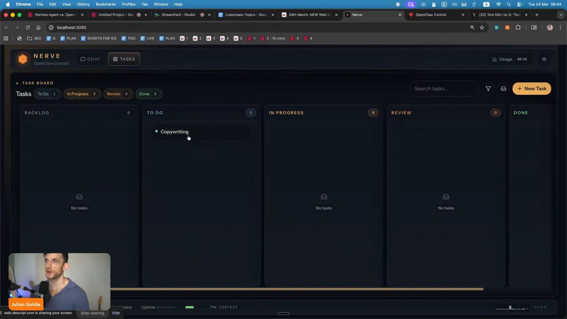Filter tasks by Review status pill
Image resolution: width=567 pixels, height=319 pixels.
pyautogui.click(x=117, y=94)
